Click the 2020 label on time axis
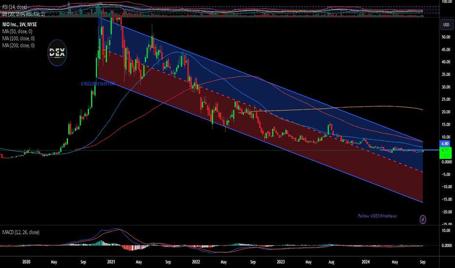The width and height of the screenshot is (455, 268). click(26, 262)
